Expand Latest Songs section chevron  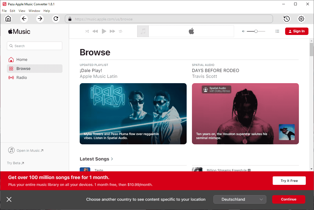click(x=112, y=159)
